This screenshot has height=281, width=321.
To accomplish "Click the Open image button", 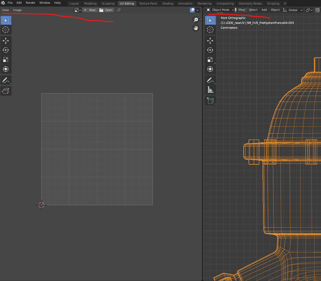I will (106, 10).
